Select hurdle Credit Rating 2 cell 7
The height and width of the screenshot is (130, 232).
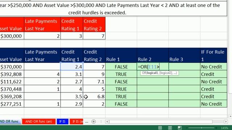pyautogui.click(x=94, y=36)
